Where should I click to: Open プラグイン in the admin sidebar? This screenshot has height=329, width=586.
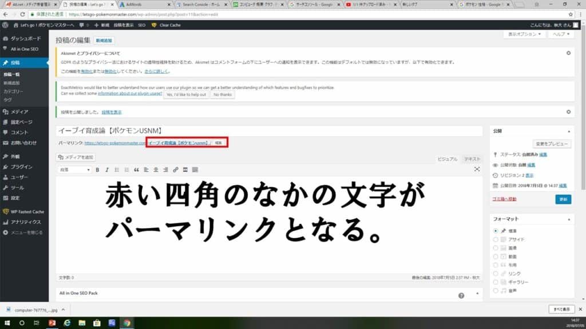coord(22,167)
